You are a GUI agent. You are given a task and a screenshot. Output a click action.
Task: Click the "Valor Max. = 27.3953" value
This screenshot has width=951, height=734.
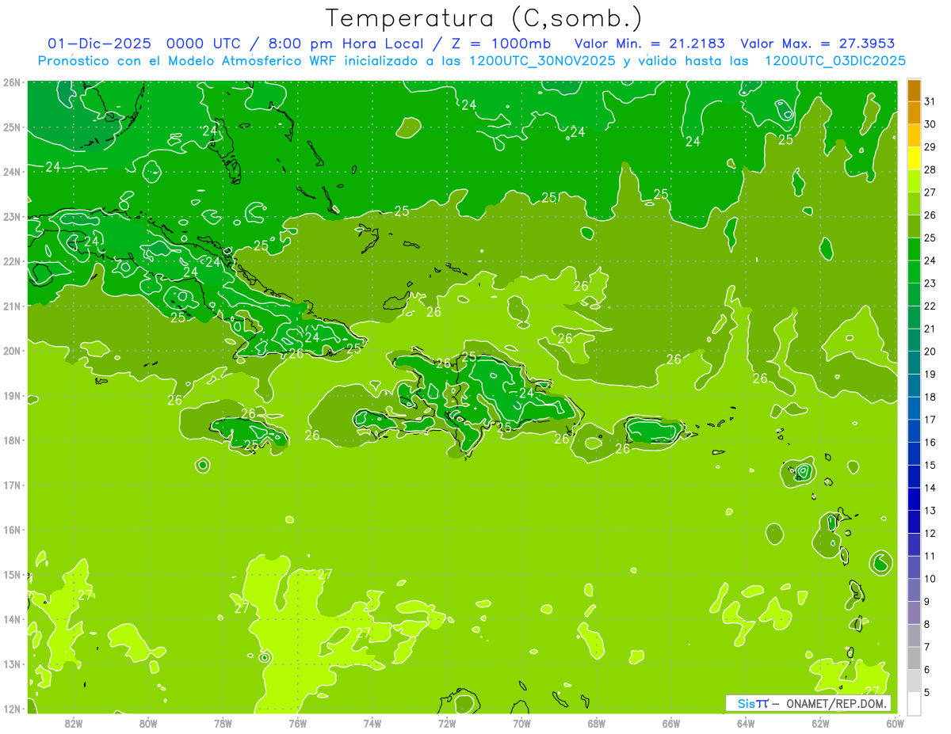coord(819,44)
